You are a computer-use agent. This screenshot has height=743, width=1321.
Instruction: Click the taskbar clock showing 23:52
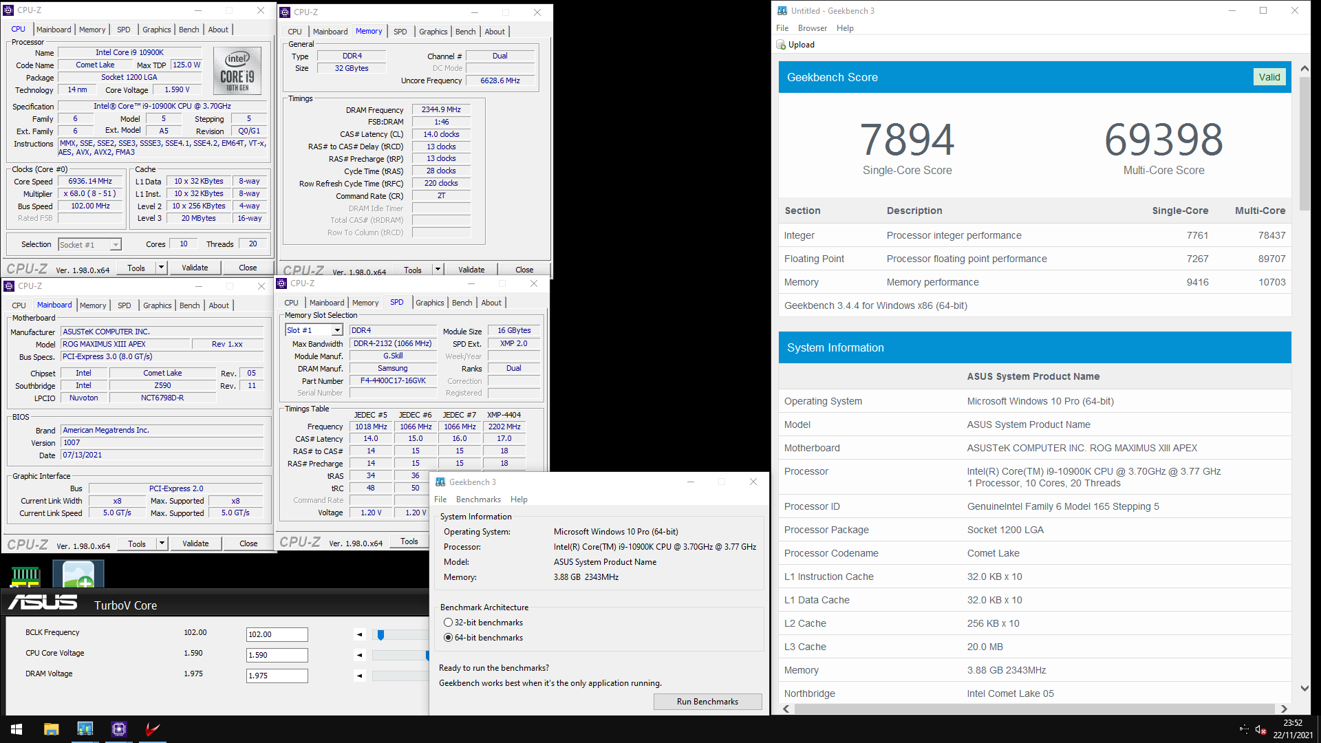1293,723
